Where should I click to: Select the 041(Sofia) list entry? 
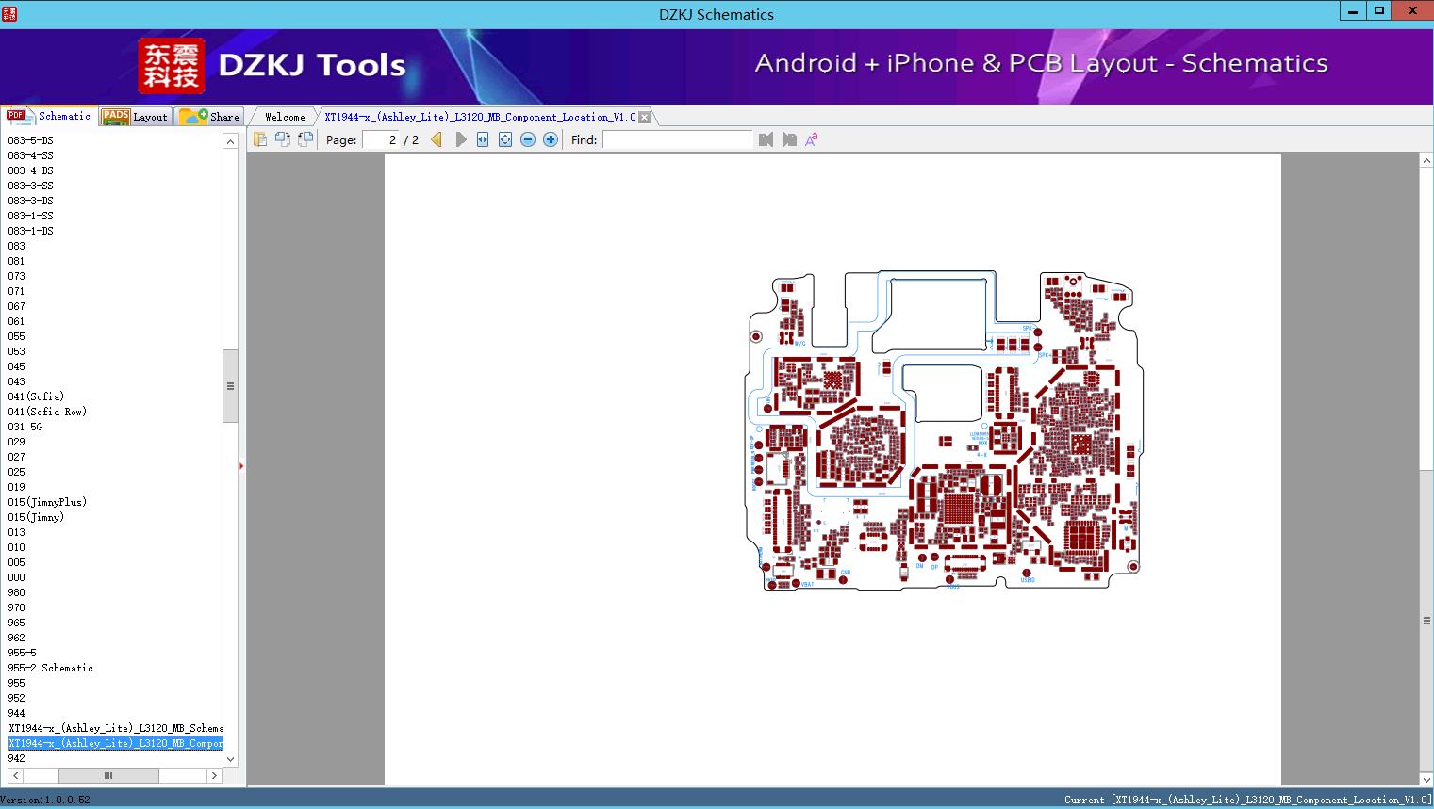[x=36, y=396]
